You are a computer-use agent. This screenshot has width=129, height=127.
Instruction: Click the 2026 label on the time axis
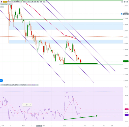pyautogui.click(x=64, y=126)
